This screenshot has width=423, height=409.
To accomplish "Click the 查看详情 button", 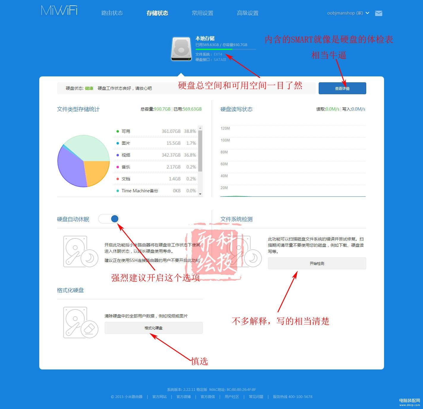I will click(342, 88).
